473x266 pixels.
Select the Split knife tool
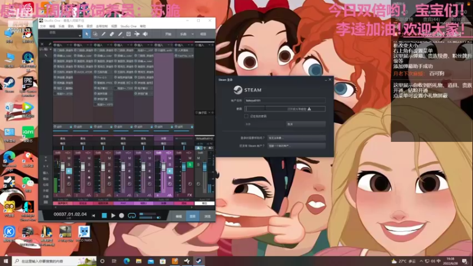pos(103,34)
